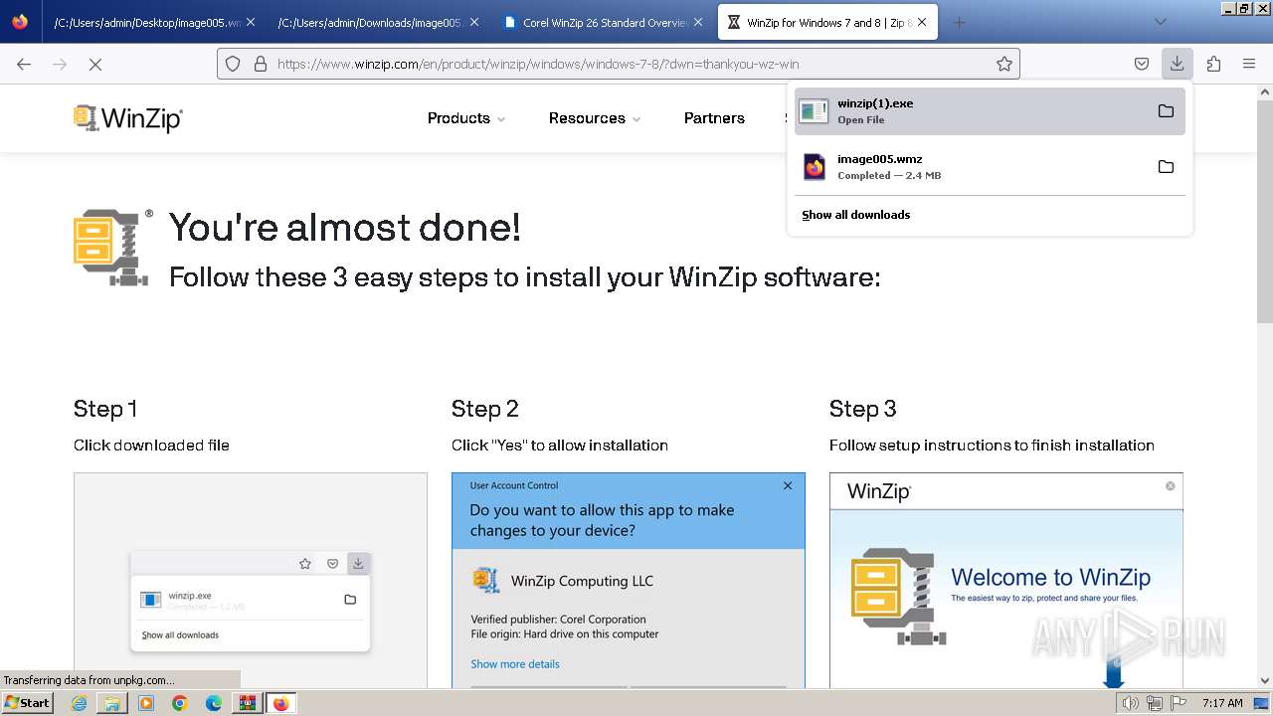The image size is (1273, 716).
Task: Open WinRAR from the taskbar
Action: click(x=247, y=703)
